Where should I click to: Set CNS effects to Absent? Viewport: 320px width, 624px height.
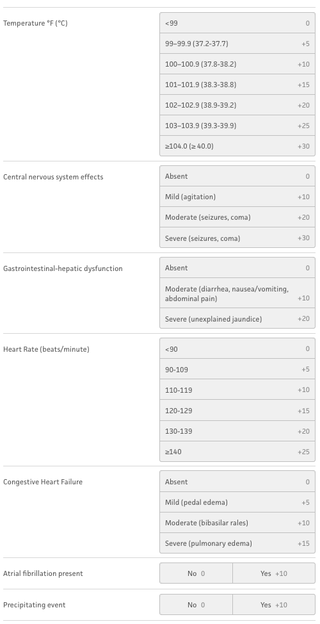pyautogui.click(x=237, y=176)
